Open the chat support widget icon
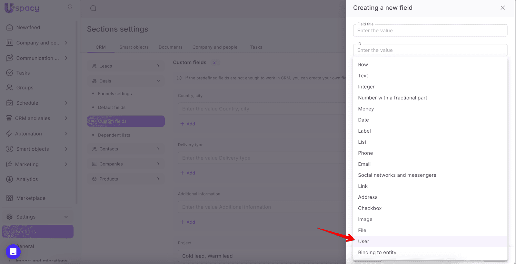The image size is (516, 264). tap(13, 251)
